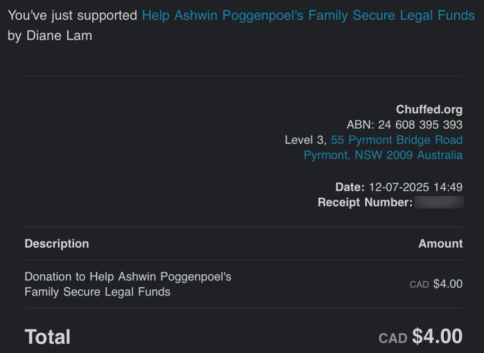
Task: Select the organizer name Diane Lam
Action: click(59, 35)
